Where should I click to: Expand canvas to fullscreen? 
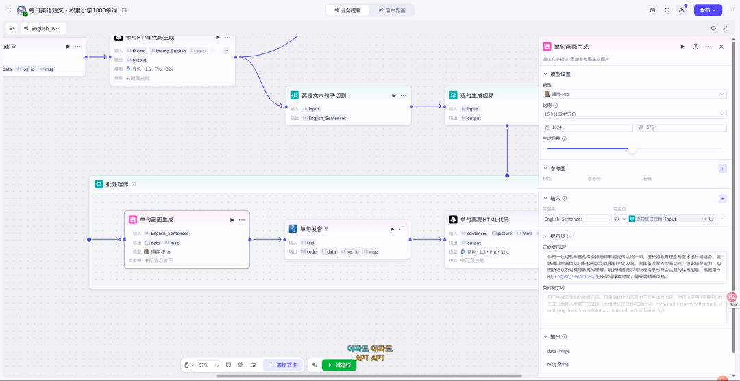pyautogui.click(x=725, y=28)
